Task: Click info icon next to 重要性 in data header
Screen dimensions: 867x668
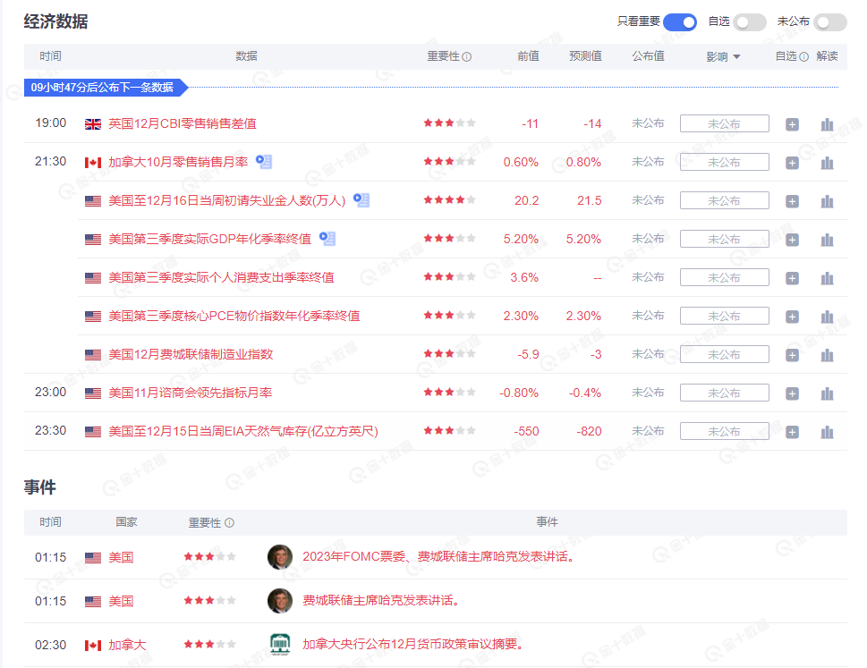Action: pos(467,57)
